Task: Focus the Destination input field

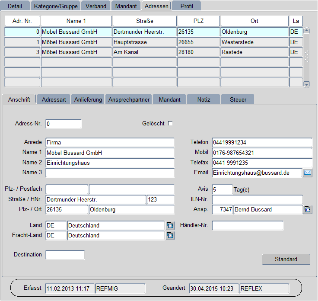Action: tap(65, 255)
